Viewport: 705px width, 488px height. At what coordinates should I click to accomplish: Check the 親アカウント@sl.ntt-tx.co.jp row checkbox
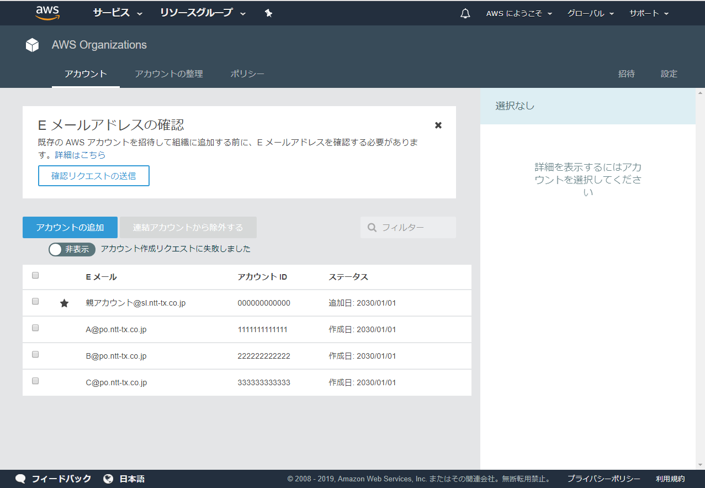click(x=35, y=301)
